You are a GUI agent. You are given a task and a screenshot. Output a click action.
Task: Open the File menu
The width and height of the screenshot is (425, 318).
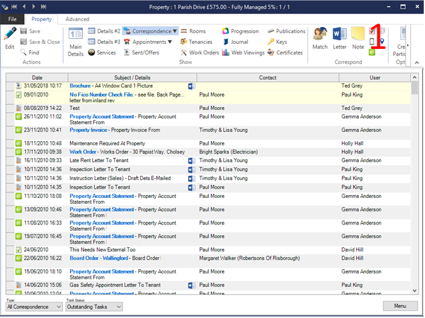[x=12, y=19]
